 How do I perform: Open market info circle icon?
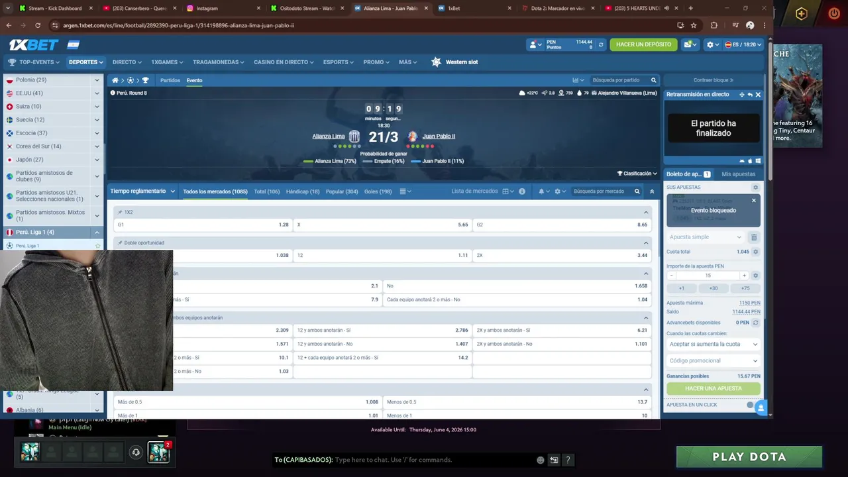[x=522, y=191]
